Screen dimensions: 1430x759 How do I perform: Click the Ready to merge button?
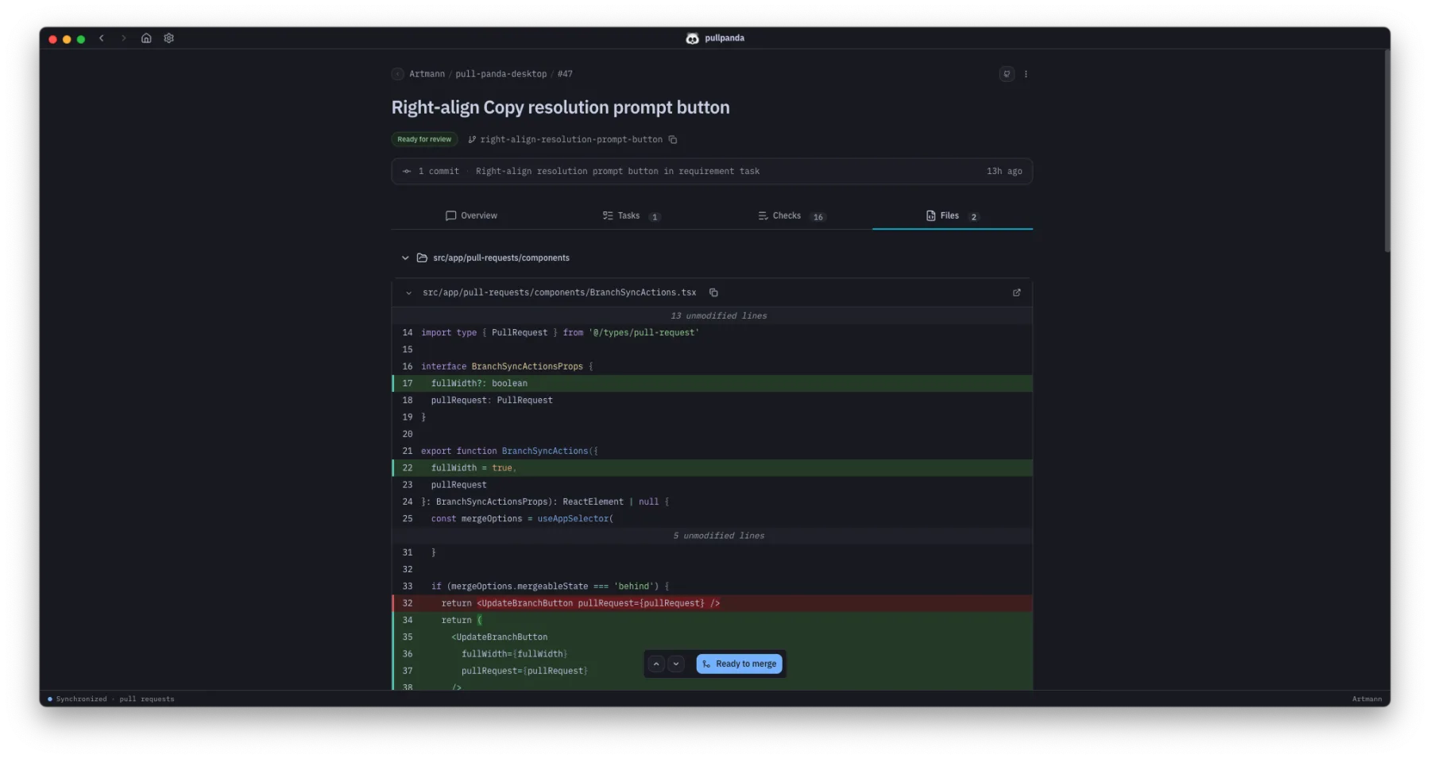[739, 664]
